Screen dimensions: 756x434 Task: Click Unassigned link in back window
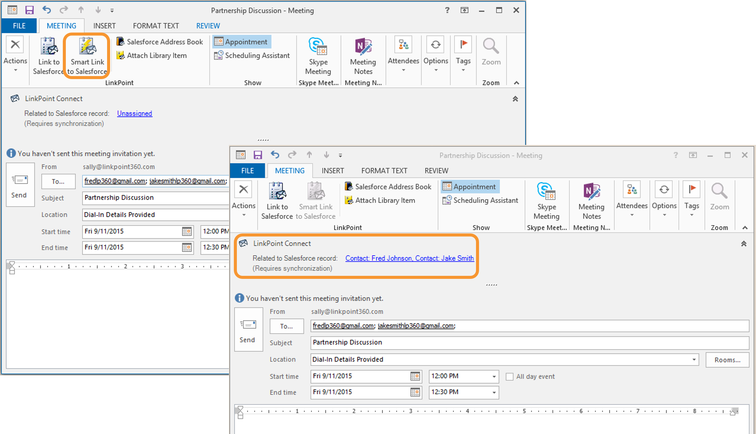pyautogui.click(x=134, y=113)
